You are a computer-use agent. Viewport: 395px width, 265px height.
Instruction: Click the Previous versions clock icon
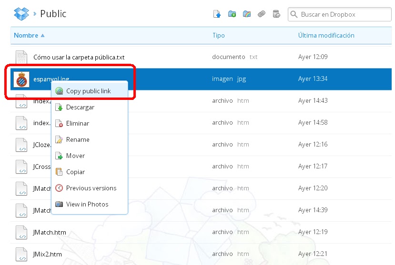pos(59,188)
